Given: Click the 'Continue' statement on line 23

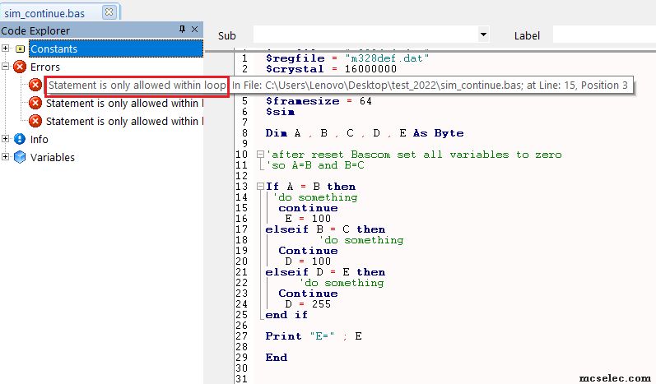Looking at the screenshot, I should point(309,294).
